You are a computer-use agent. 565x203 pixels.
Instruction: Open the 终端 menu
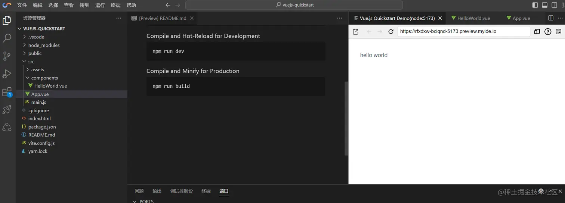115,5
